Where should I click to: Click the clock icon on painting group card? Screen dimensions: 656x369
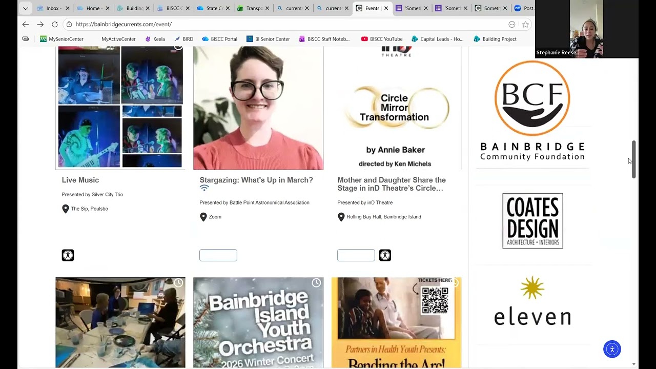click(178, 283)
